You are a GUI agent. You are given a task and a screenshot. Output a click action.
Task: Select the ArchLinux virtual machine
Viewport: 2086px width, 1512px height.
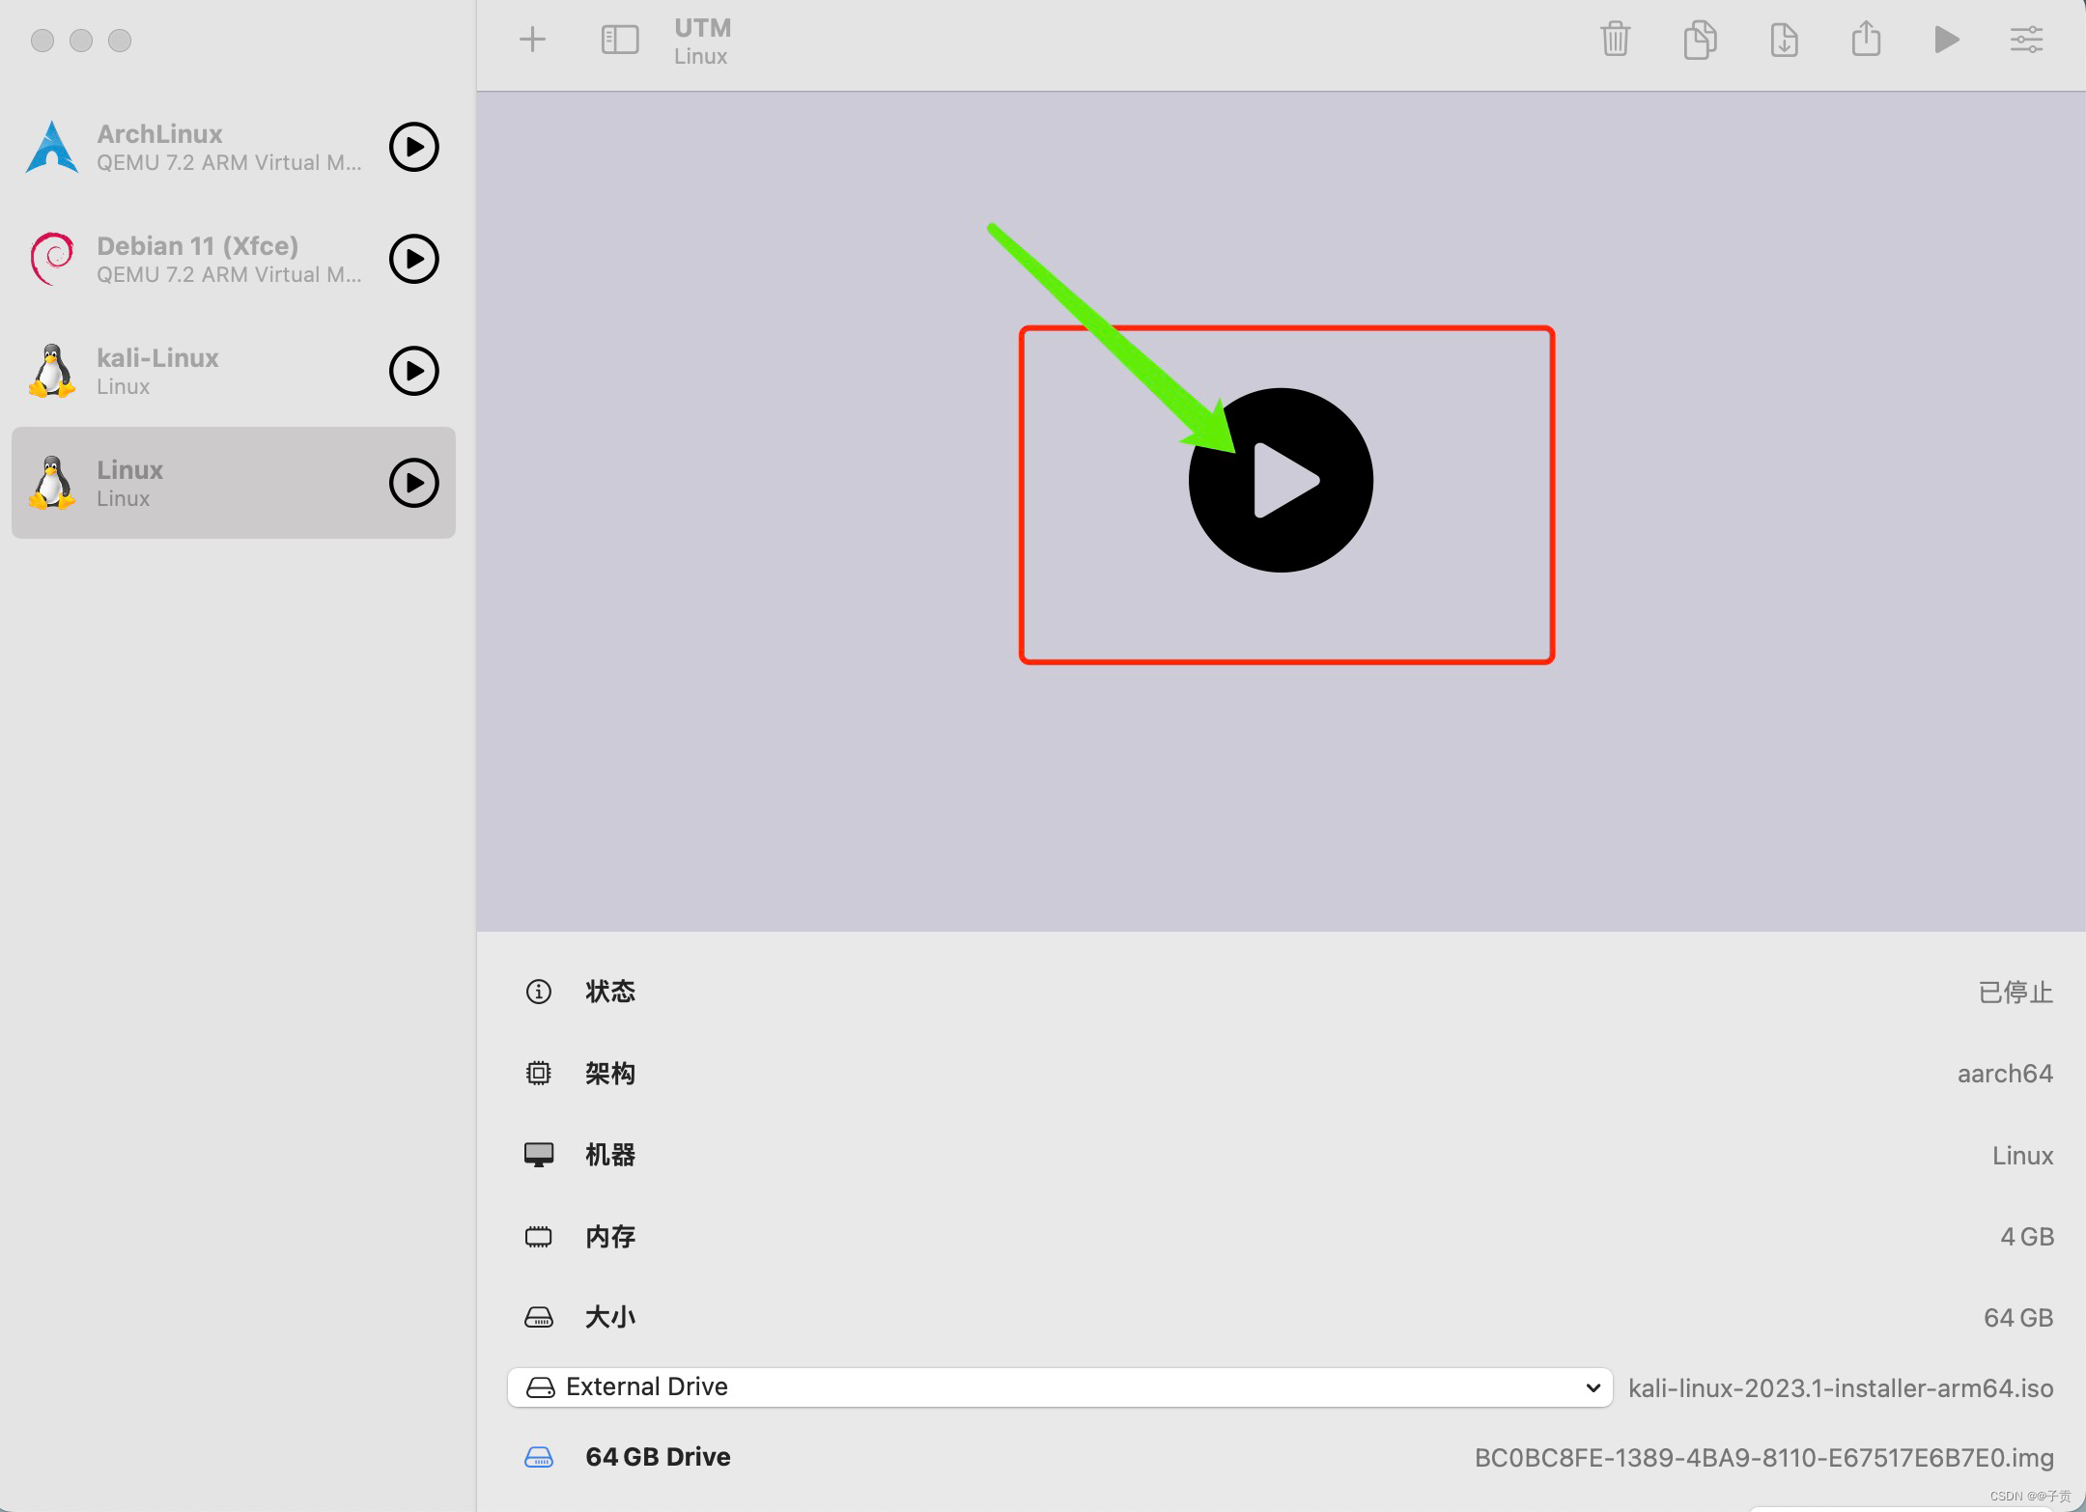click(234, 147)
